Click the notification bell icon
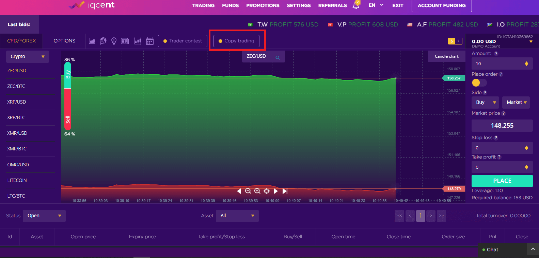This screenshot has width=539, height=258. [x=356, y=5]
